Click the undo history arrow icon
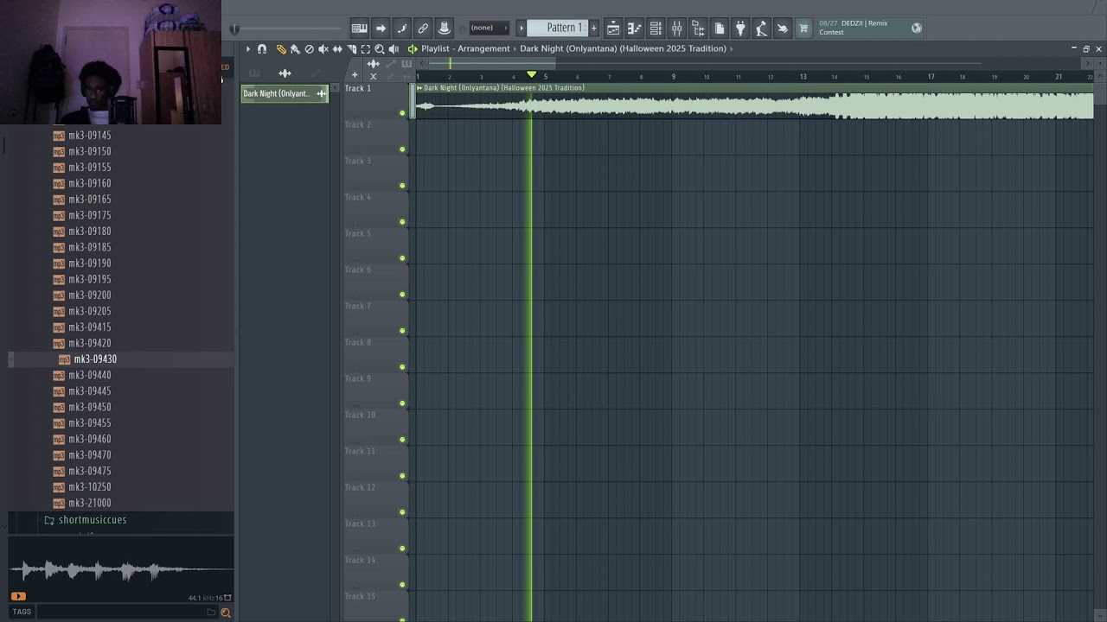 (783, 28)
